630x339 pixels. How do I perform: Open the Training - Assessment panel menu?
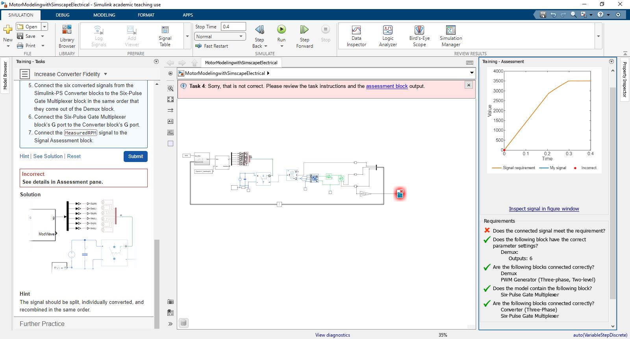(611, 61)
